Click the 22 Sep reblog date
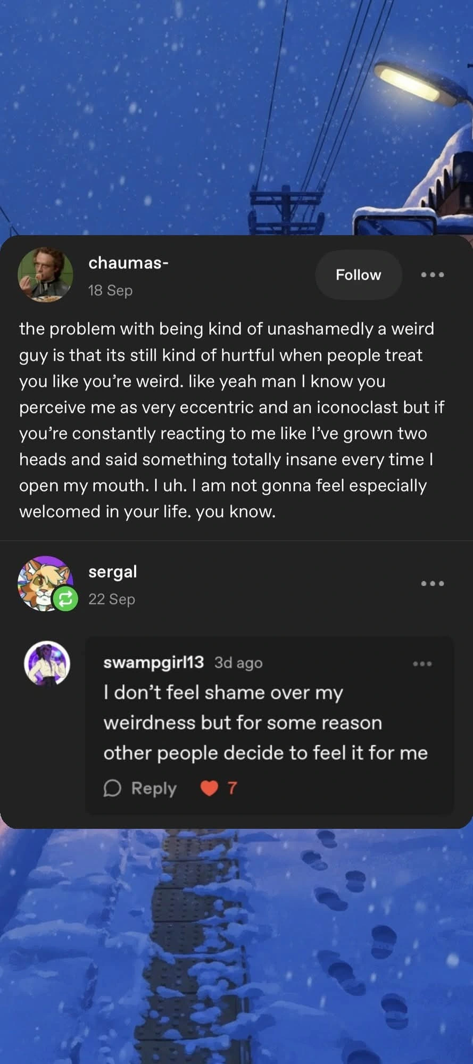 point(112,599)
